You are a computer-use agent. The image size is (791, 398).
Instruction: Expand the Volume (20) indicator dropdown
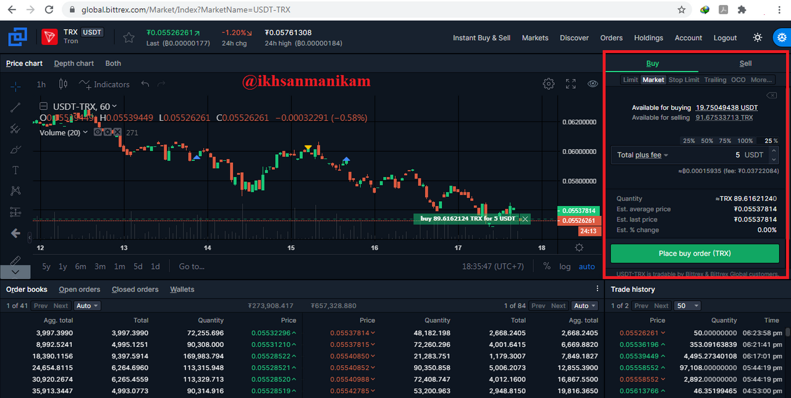coord(85,133)
